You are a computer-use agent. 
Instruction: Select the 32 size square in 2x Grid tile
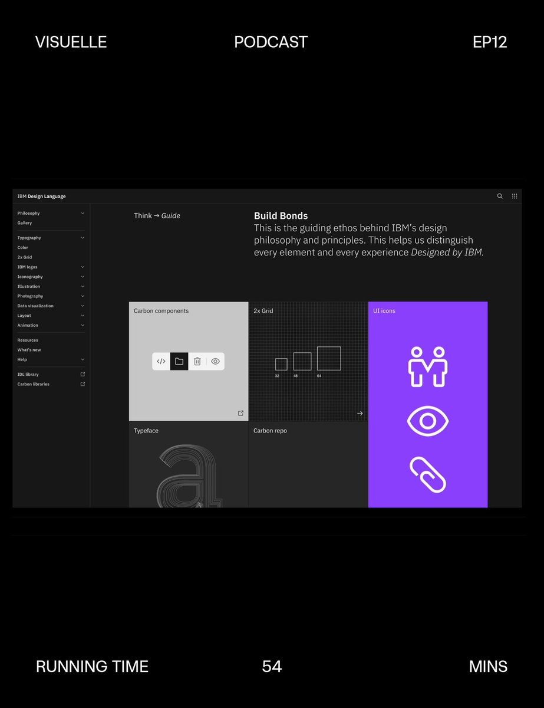pos(281,364)
